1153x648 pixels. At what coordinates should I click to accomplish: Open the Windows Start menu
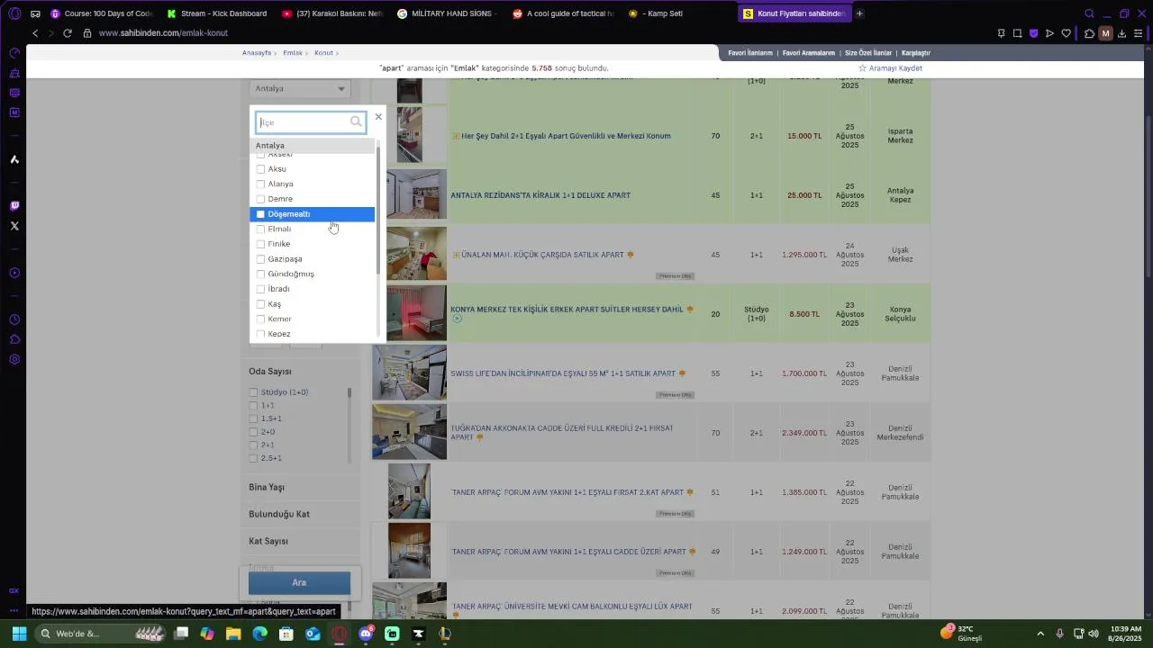coord(19,634)
